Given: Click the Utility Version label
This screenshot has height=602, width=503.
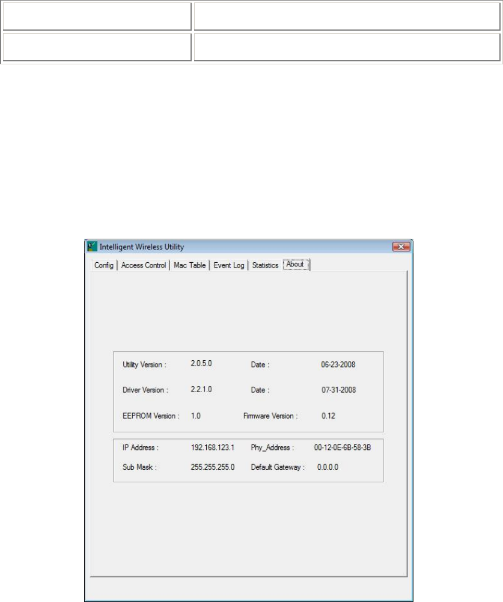Looking at the screenshot, I should (x=144, y=364).
